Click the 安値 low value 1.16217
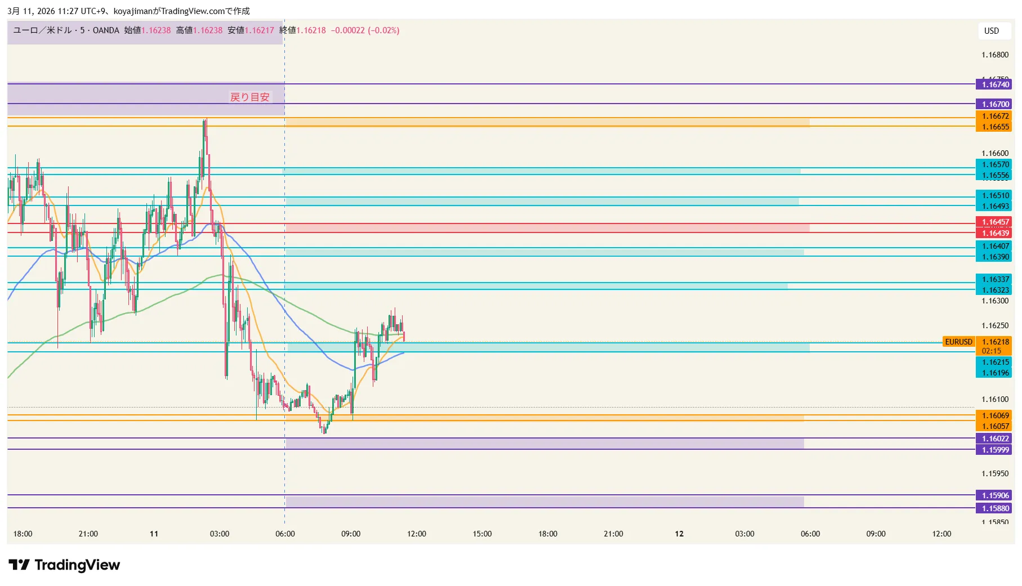This screenshot has width=1022, height=586. [x=260, y=30]
